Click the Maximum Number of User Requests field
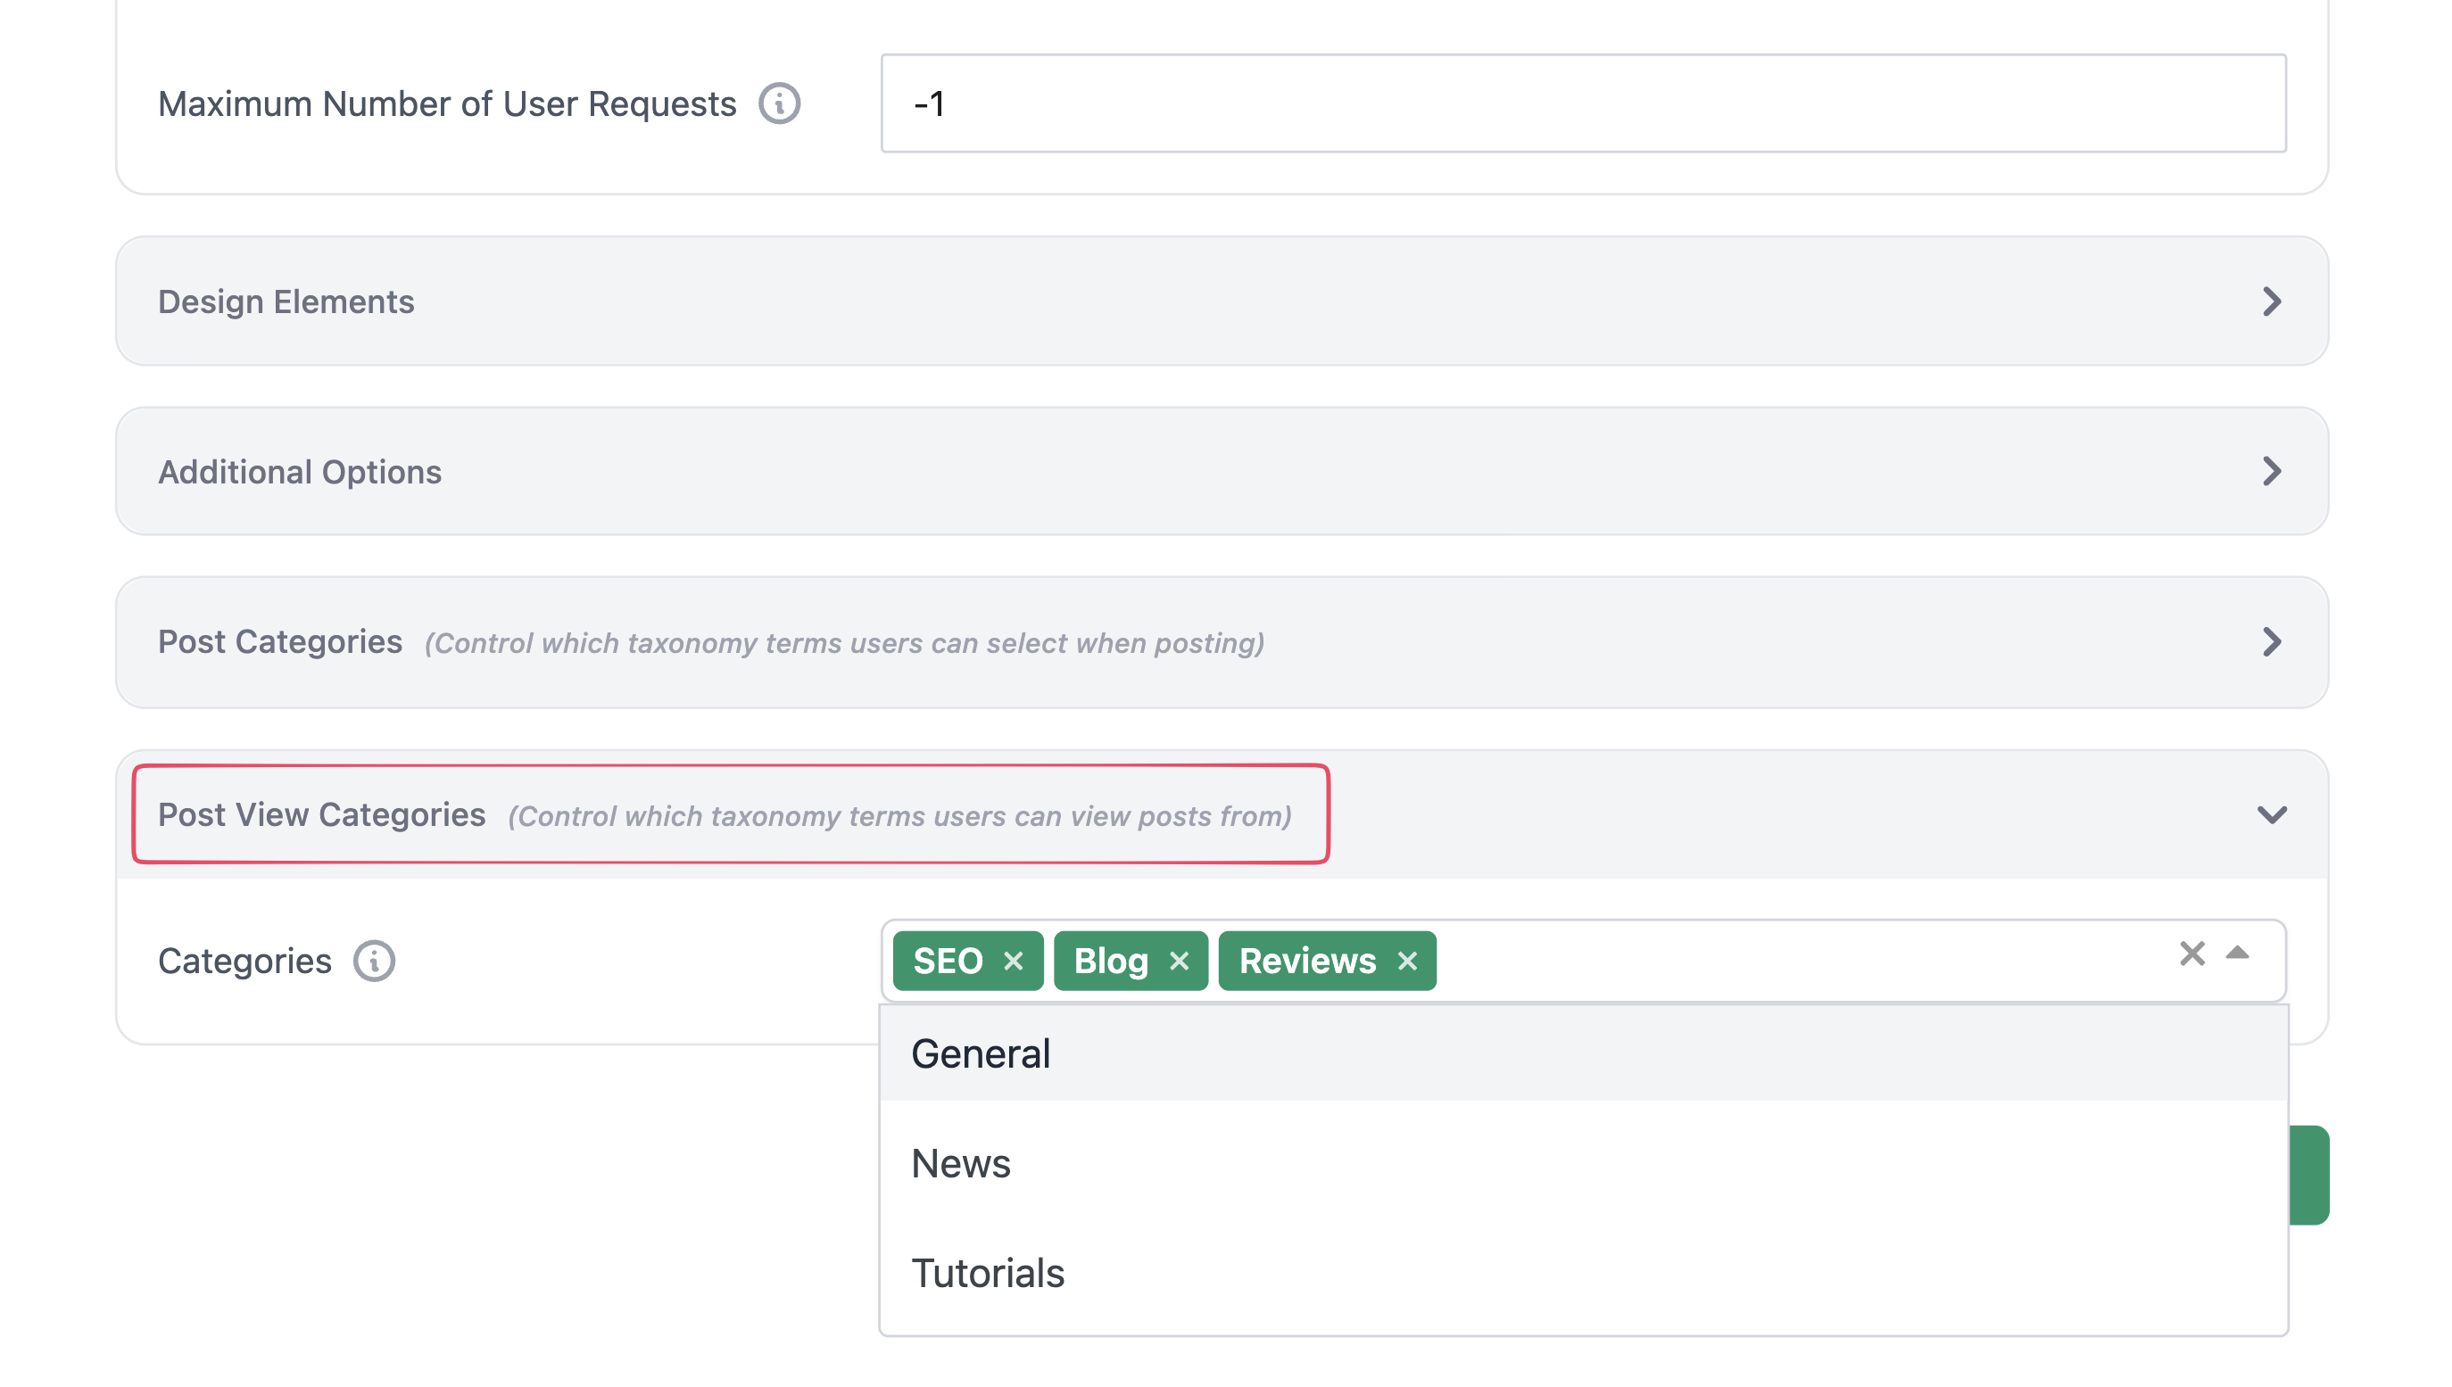This screenshot has width=2452, height=1387. click(1583, 103)
